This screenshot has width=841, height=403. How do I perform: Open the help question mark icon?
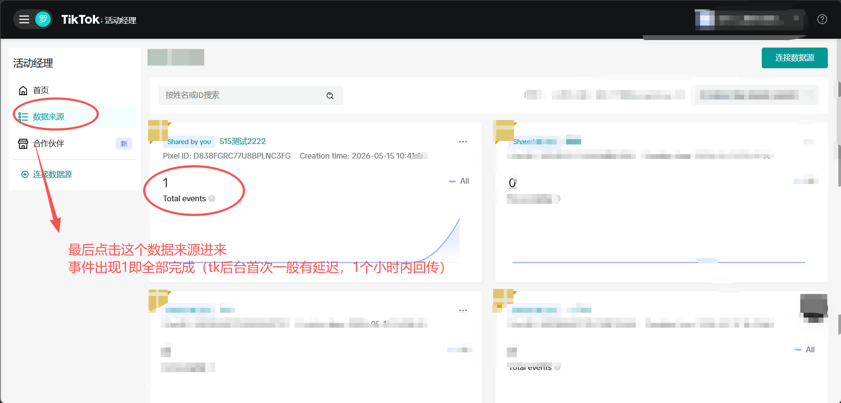(x=822, y=19)
